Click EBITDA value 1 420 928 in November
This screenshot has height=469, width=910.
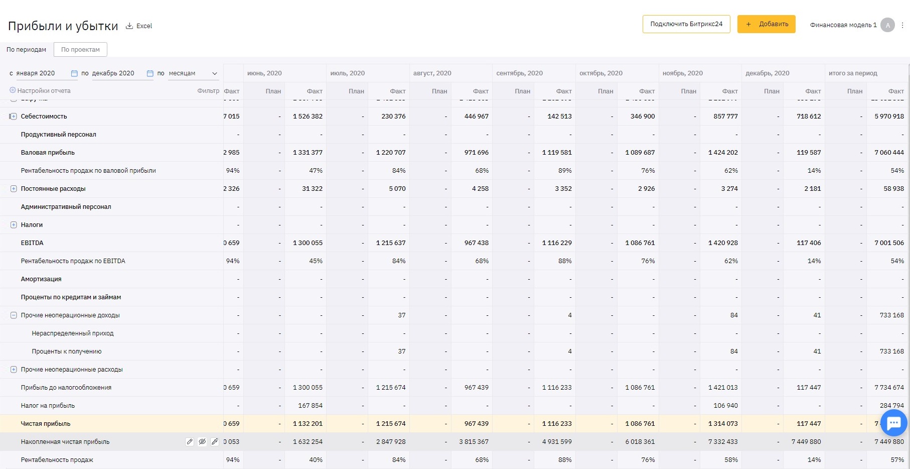point(723,243)
